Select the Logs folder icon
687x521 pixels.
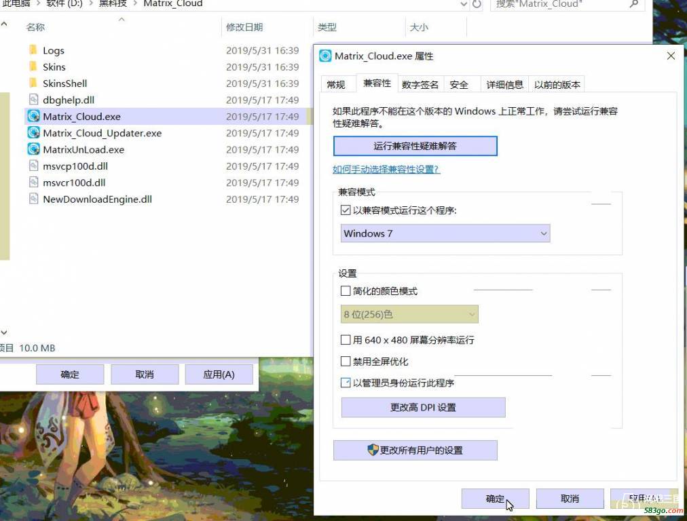coord(33,50)
